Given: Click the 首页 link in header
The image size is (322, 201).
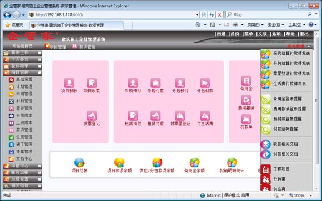Looking at the screenshot, I should point(235,34).
